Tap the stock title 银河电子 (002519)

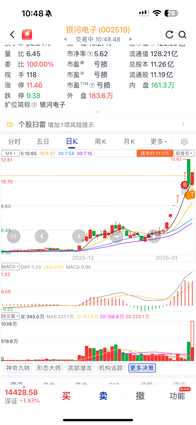(98, 30)
